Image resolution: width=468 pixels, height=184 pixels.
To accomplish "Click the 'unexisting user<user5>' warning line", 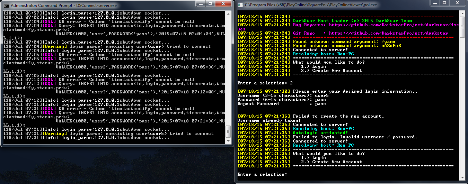I will [142, 134].
